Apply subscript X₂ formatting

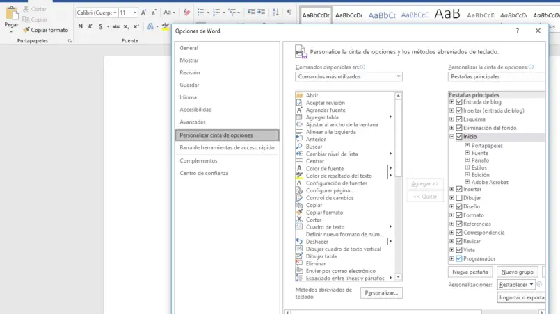pyautogui.click(x=126, y=26)
